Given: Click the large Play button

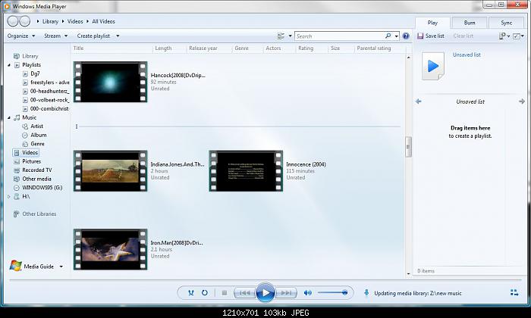Looking at the screenshot, I should (x=265, y=293).
